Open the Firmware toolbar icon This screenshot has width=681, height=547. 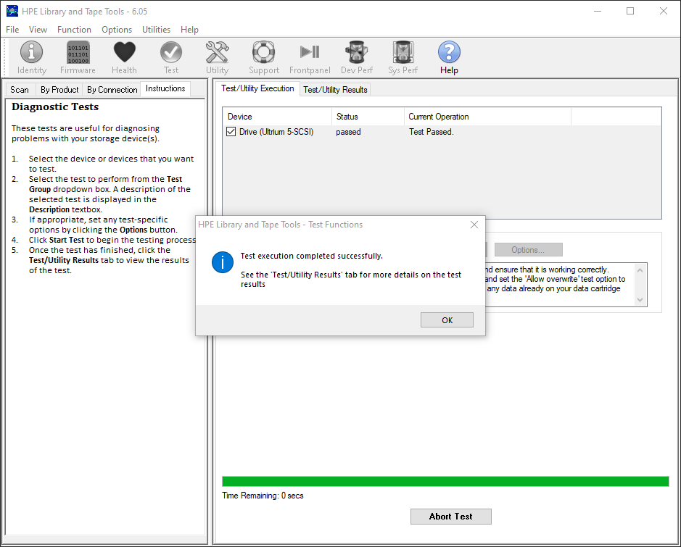coord(78,57)
